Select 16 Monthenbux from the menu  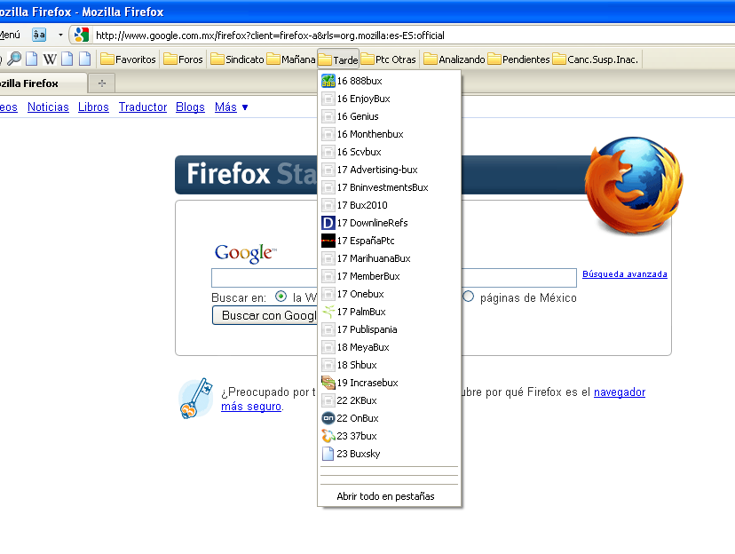click(389, 134)
